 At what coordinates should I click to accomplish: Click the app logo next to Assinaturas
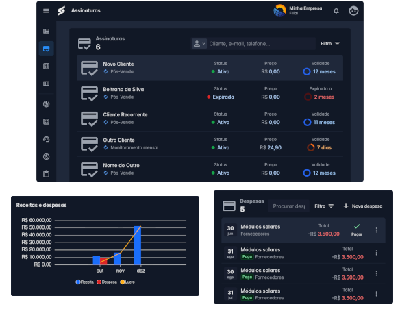[x=61, y=11]
